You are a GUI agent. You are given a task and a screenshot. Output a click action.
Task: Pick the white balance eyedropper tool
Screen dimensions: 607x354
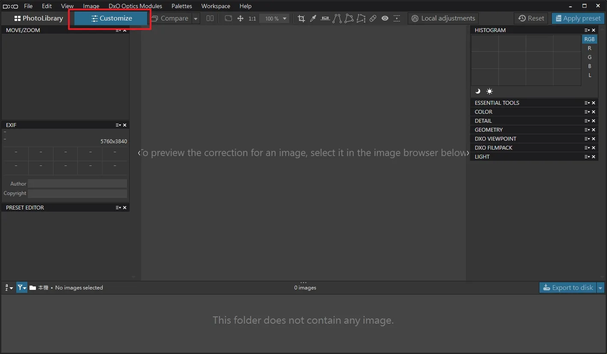click(313, 18)
